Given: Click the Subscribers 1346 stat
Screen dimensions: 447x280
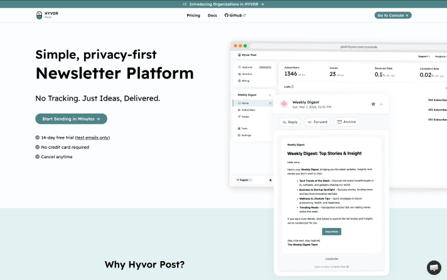Looking at the screenshot, I should click(295, 72).
